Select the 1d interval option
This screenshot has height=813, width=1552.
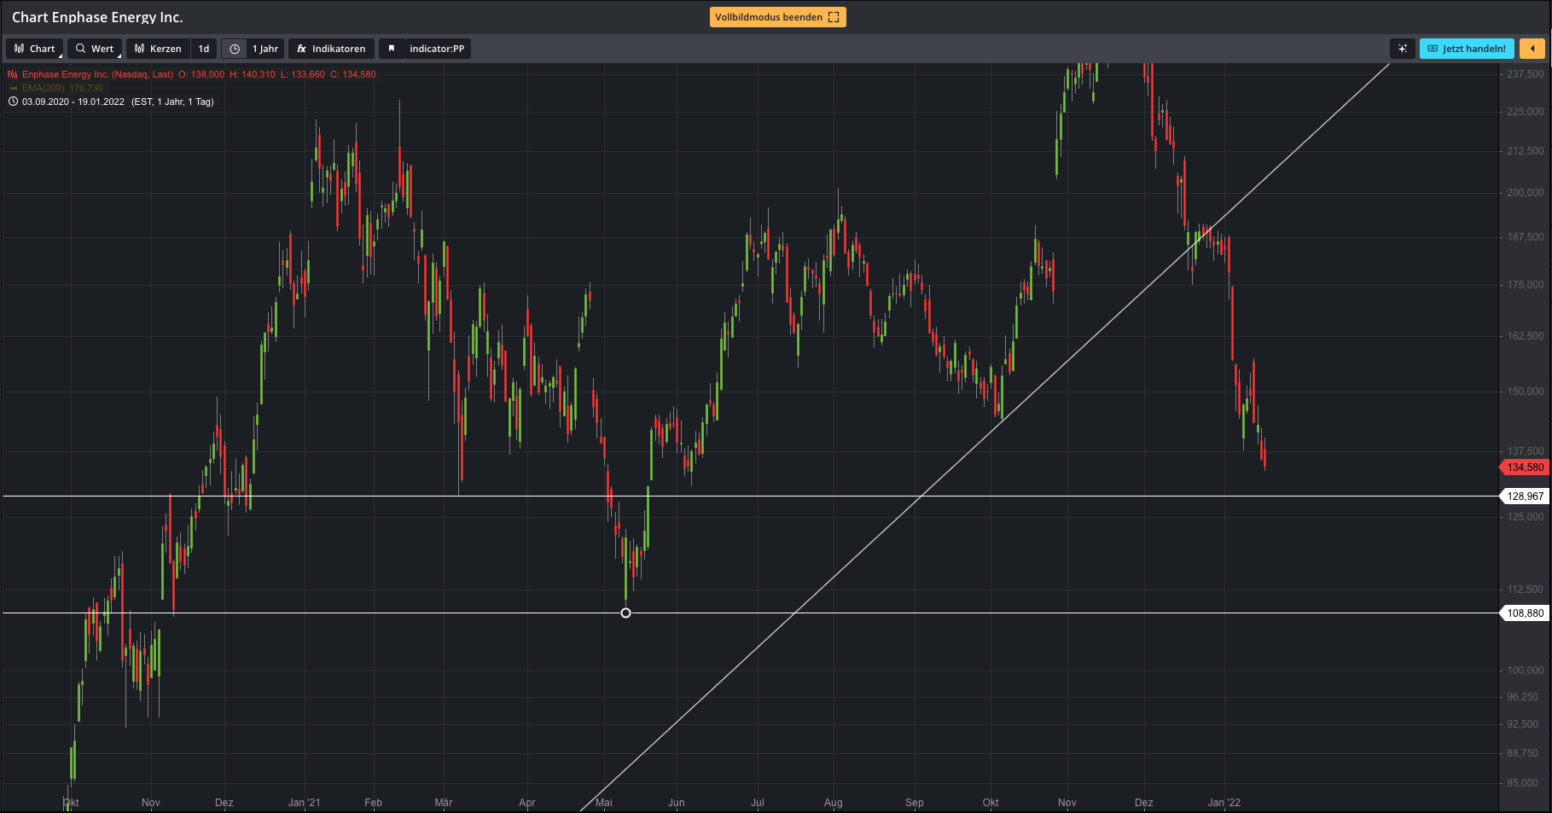tap(204, 49)
